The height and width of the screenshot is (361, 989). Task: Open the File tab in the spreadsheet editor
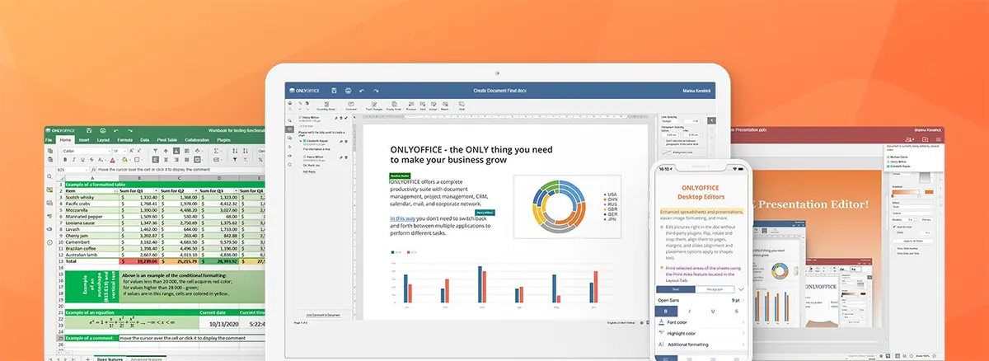pos(49,140)
